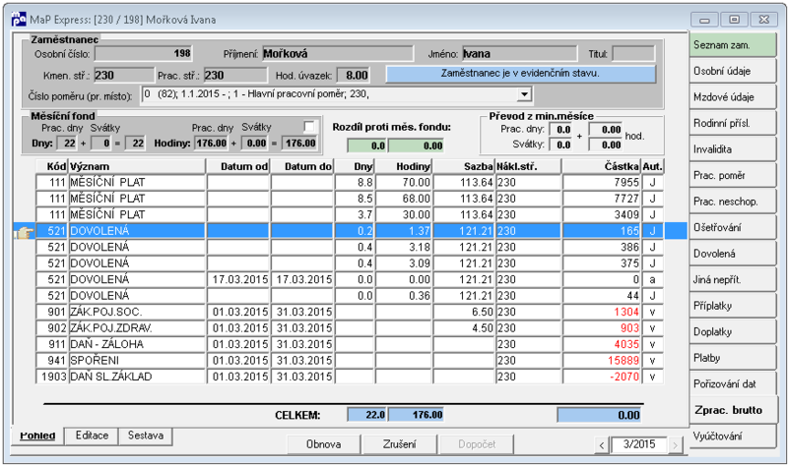Click the Částka cell showing 15889

(x=601, y=361)
